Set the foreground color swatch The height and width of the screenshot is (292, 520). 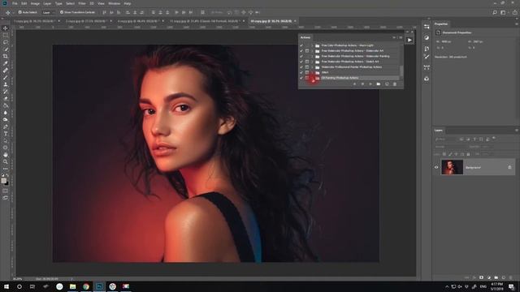tap(3, 180)
